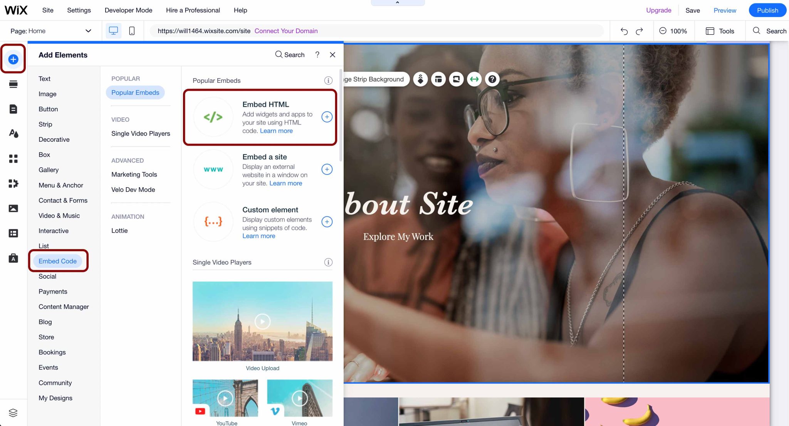This screenshot has height=426, width=789.
Task: Select Embed Code in the category list
Action: click(58, 261)
